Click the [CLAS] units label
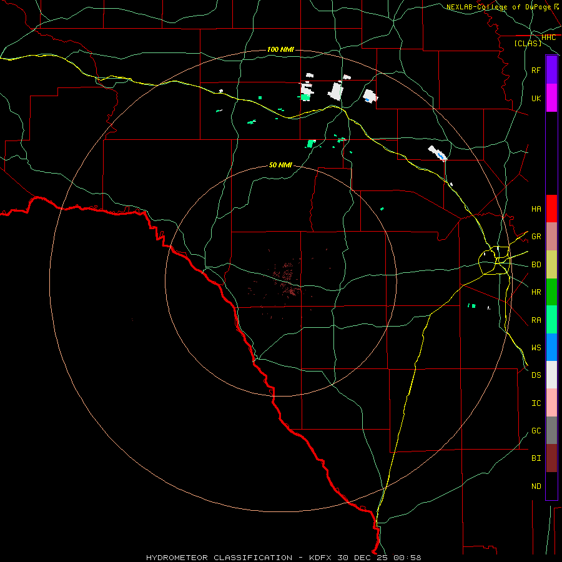This screenshot has height=562, width=562. tap(528, 43)
